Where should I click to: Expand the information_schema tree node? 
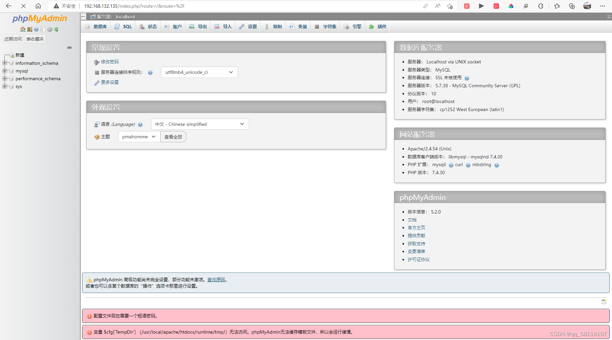(5, 63)
